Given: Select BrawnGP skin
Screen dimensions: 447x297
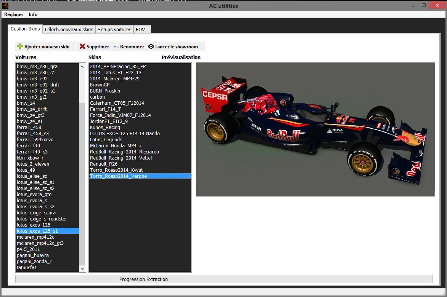Looking at the screenshot, I should pos(140,85).
